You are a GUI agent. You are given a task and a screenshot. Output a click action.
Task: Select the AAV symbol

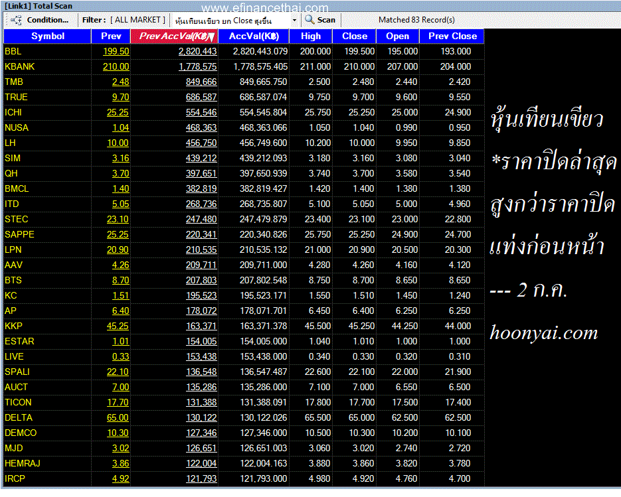click(x=13, y=265)
